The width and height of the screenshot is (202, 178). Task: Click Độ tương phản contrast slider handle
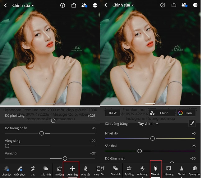(41, 133)
